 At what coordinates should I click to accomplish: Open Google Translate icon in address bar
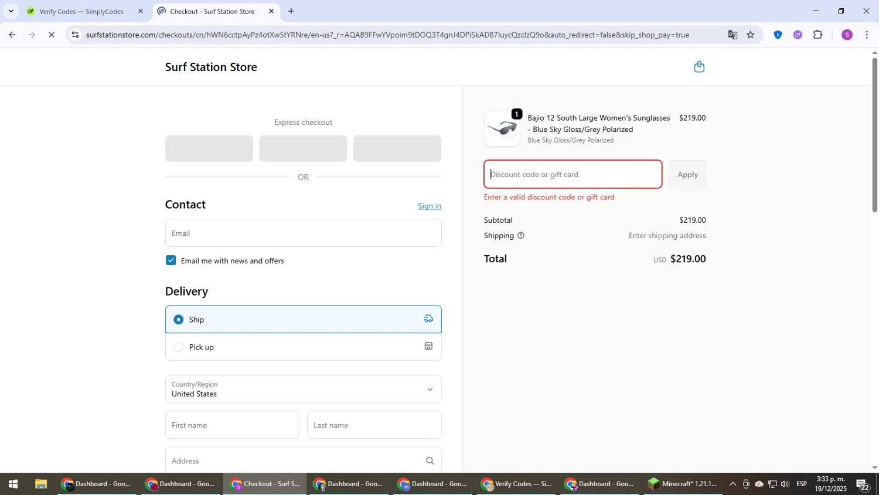(x=732, y=35)
